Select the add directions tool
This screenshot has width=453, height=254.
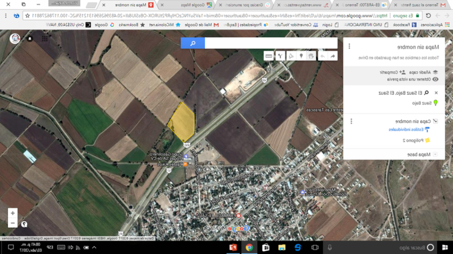coord(280,56)
